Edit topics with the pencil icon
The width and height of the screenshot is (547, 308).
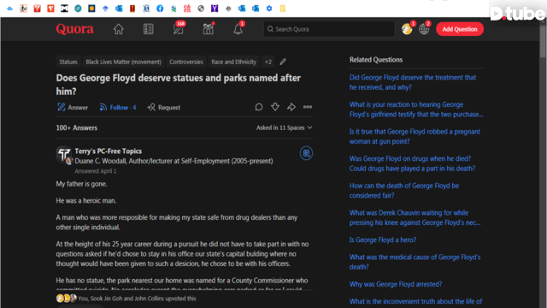coord(283,62)
